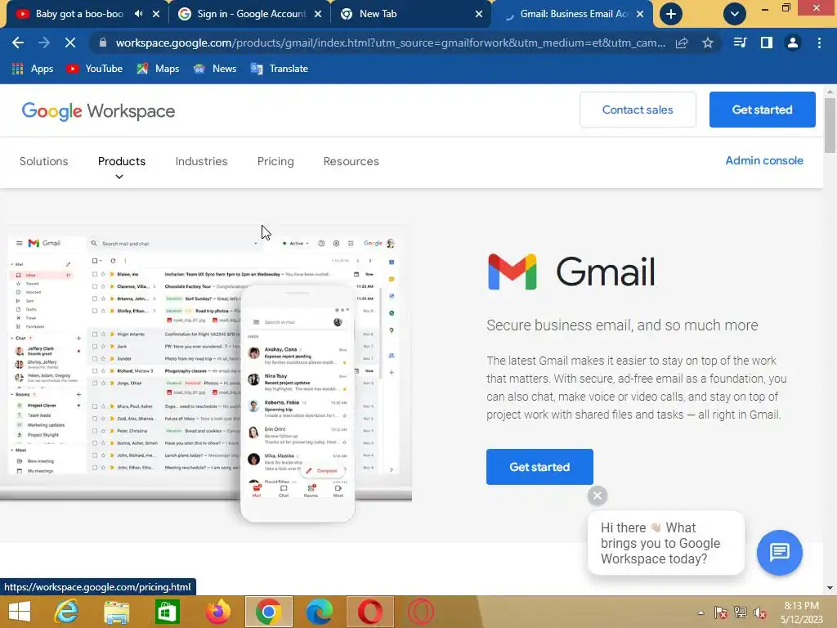Open a new tab with plus button
The image size is (837, 628).
[671, 14]
